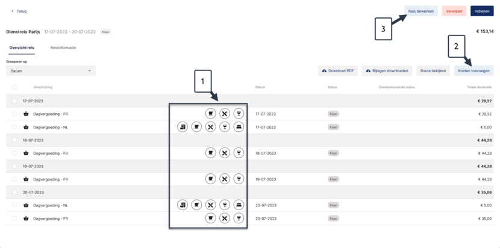Submit the trip with Indienen button
This screenshot has height=248, width=500.
(482, 11)
